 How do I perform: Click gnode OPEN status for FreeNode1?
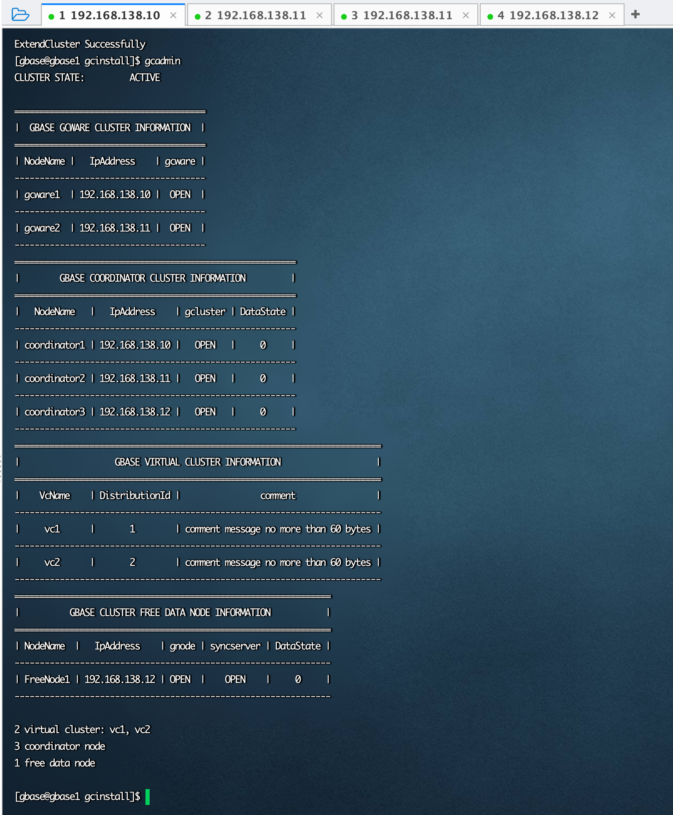[x=180, y=680]
